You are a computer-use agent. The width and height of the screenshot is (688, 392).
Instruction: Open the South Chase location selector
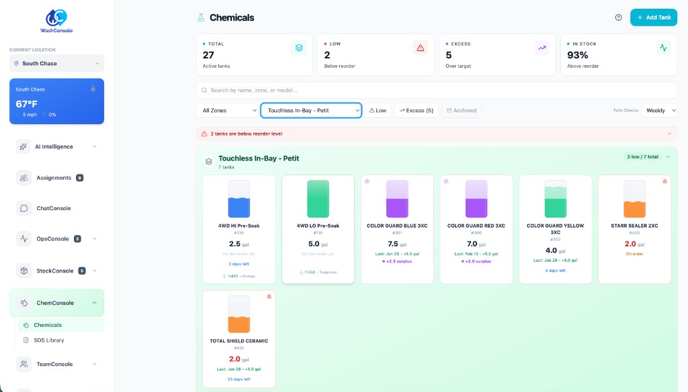56,62
